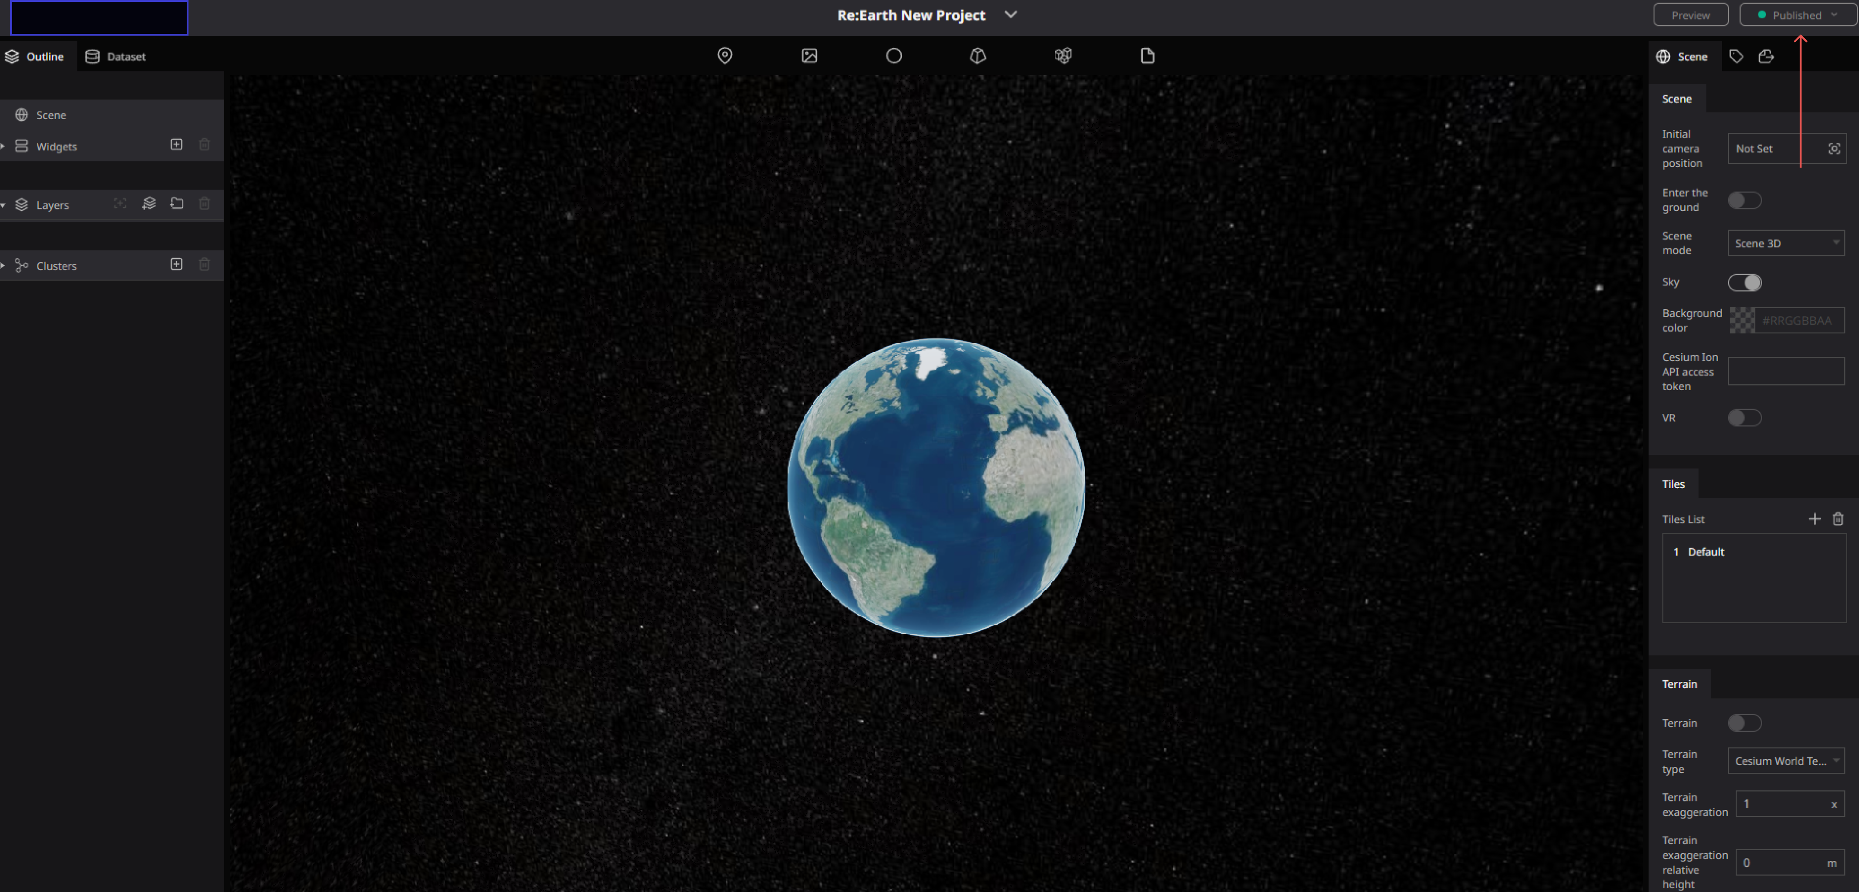Click the Tiles section header

1673,484
